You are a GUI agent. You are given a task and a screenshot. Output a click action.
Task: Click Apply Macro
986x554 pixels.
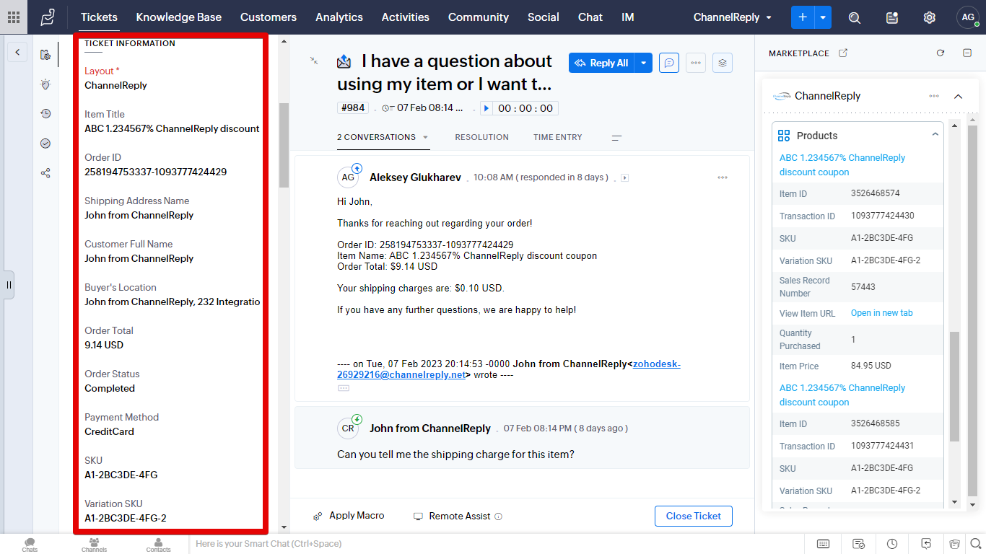click(349, 516)
